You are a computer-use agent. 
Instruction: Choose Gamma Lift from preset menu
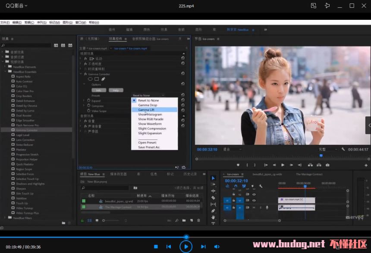[x=146, y=110]
